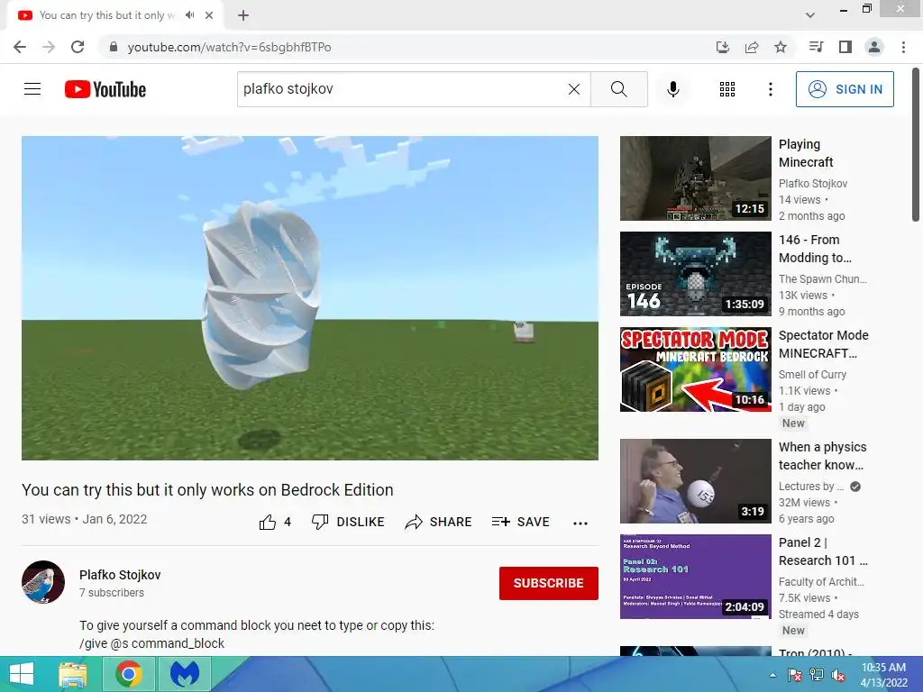Click the video player area
Viewport: 923px width, 692px height.
[310, 297]
